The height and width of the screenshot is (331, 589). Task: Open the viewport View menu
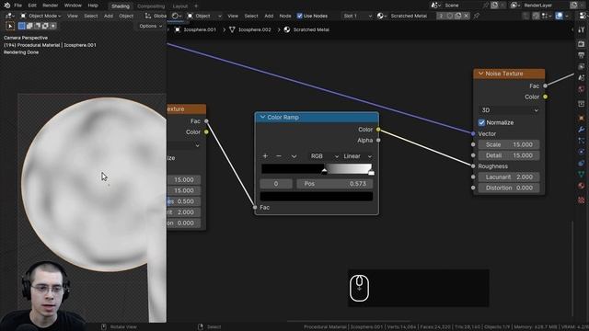(73, 16)
